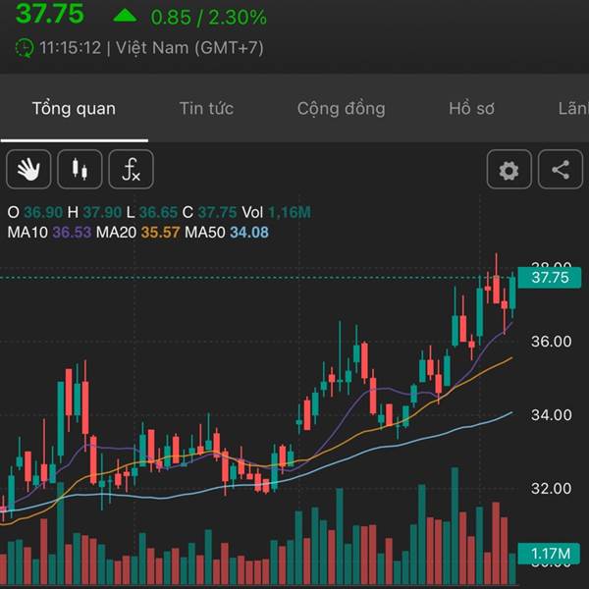Click the 34.00 price axis label
This screenshot has height=589, width=589.
[551, 415]
